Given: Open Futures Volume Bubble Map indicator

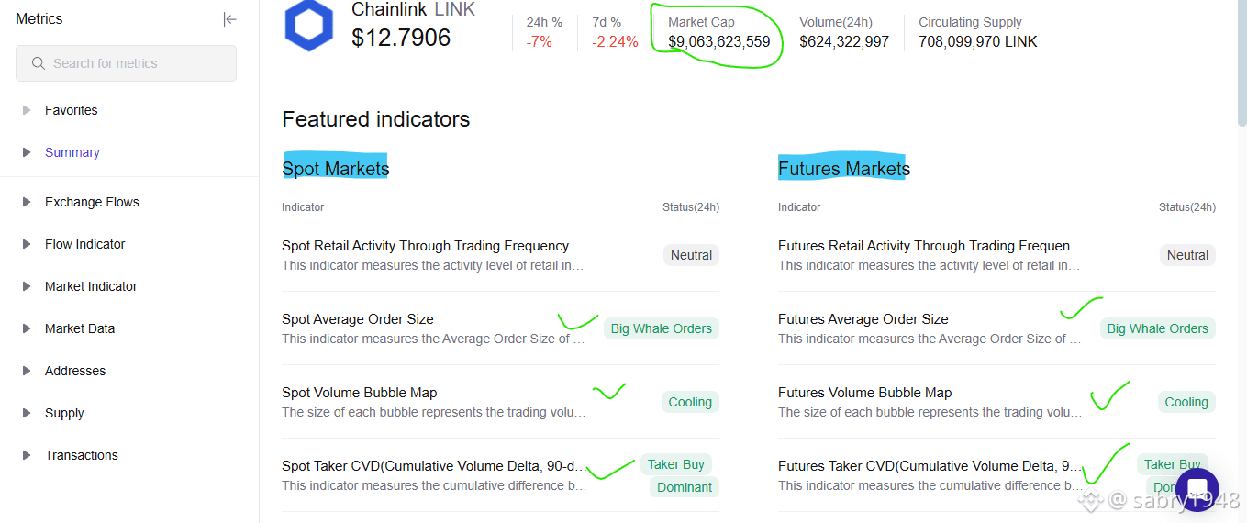Looking at the screenshot, I should (865, 393).
